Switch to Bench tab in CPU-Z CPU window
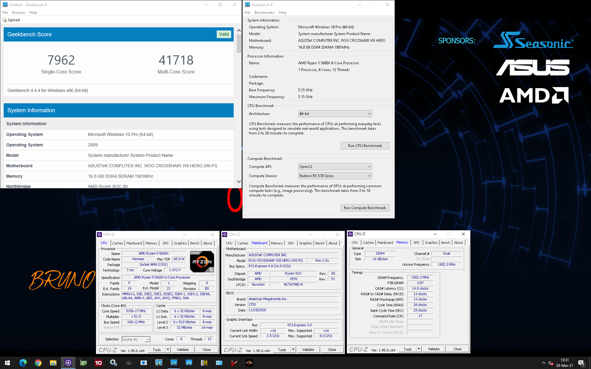Image resolution: width=591 pixels, height=369 pixels. pos(195,243)
